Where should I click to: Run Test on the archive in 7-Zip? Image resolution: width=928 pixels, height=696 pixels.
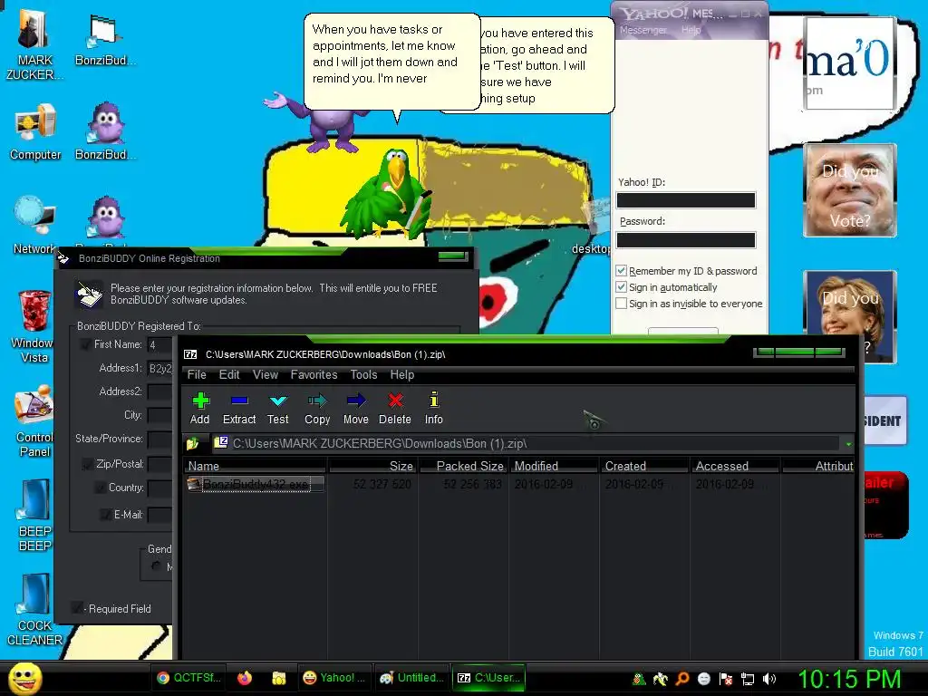coord(277,409)
